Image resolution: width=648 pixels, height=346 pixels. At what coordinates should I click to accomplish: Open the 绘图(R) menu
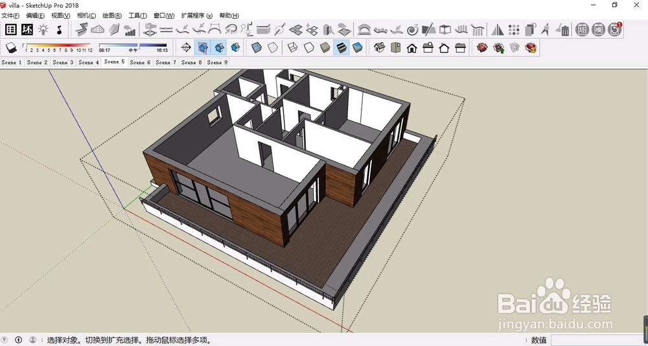[112, 16]
